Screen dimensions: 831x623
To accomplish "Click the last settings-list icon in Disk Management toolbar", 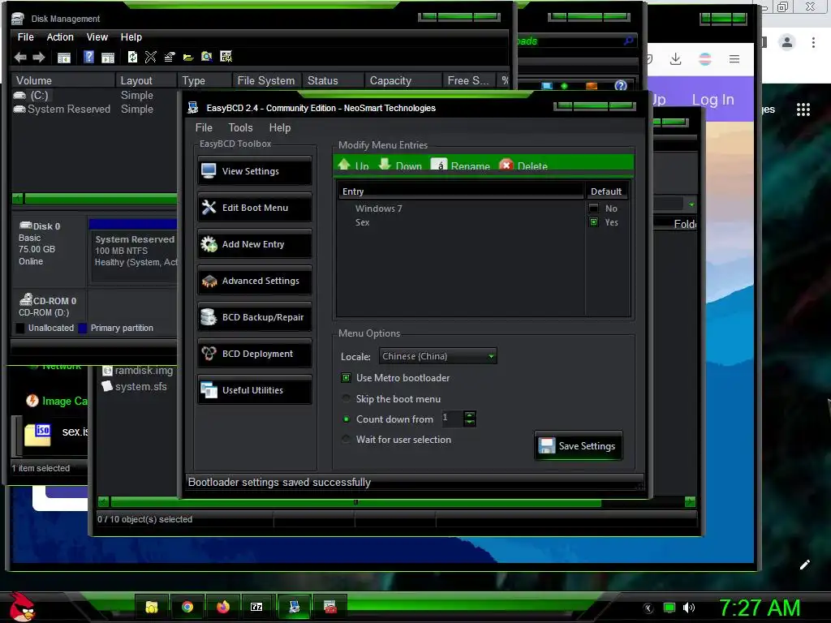I will click(x=226, y=57).
